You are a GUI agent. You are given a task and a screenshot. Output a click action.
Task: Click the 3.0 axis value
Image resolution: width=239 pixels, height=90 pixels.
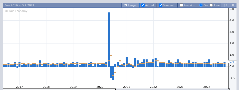pyautogui.click(x=232, y=32)
